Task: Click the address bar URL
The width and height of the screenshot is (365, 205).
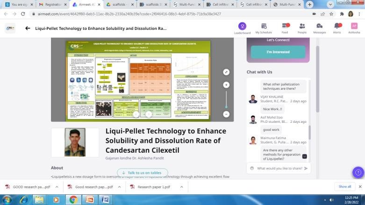Action: point(129,14)
